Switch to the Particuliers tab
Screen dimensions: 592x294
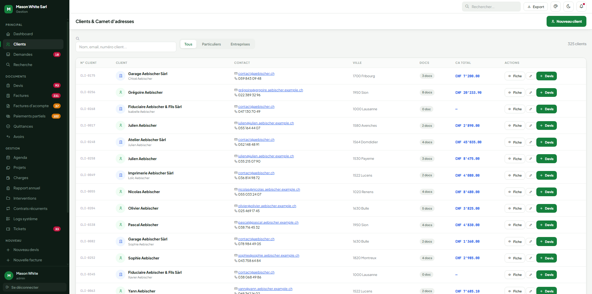click(211, 44)
